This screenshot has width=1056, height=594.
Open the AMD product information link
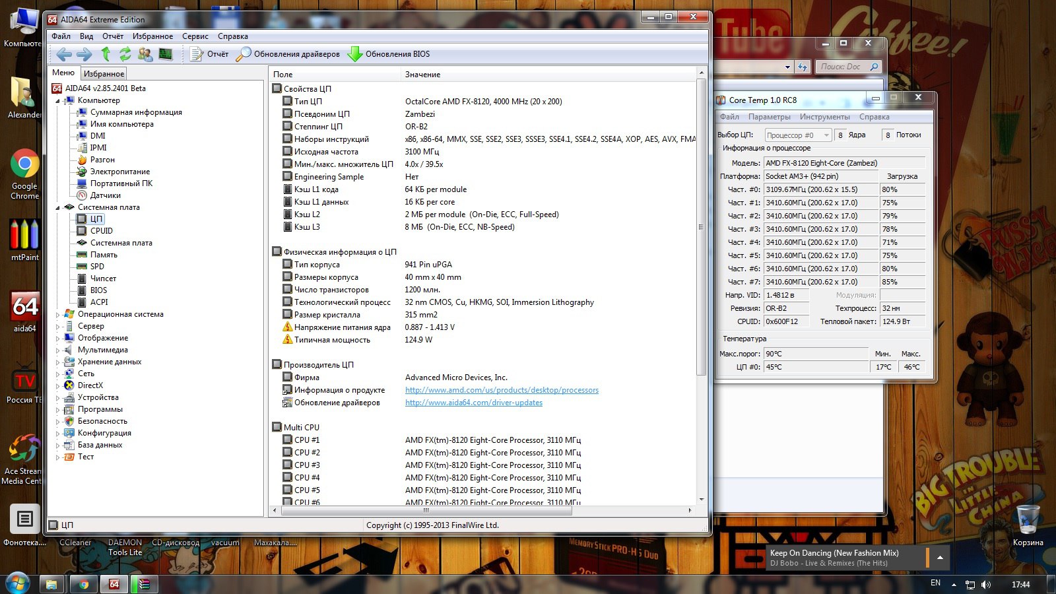pyautogui.click(x=502, y=390)
